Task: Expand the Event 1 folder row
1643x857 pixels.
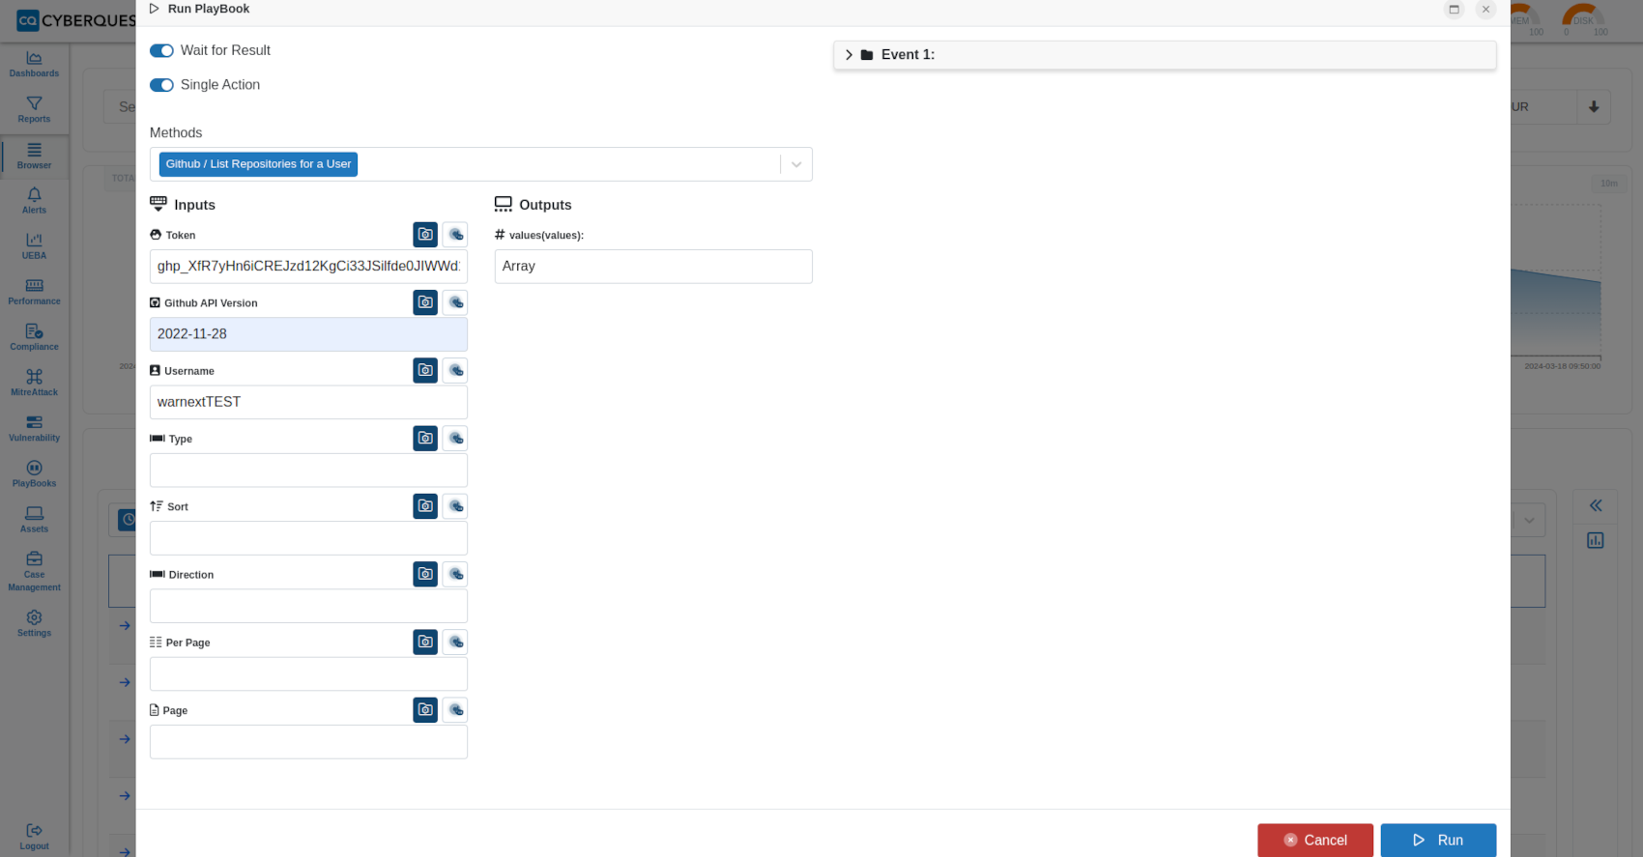Action: (x=1165, y=55)
